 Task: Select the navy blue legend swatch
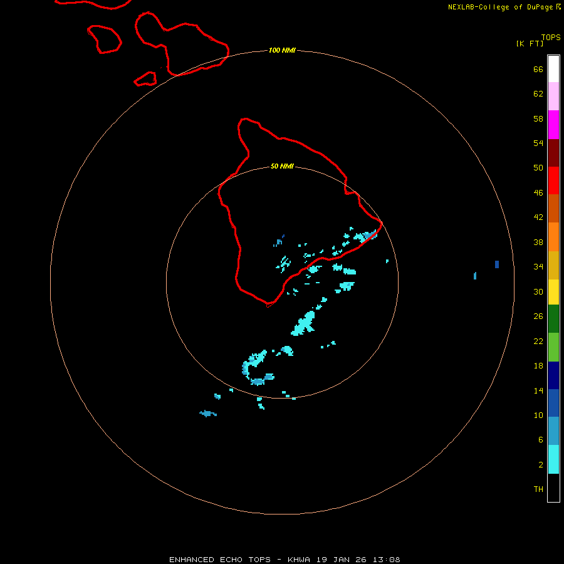click(553, 375)
